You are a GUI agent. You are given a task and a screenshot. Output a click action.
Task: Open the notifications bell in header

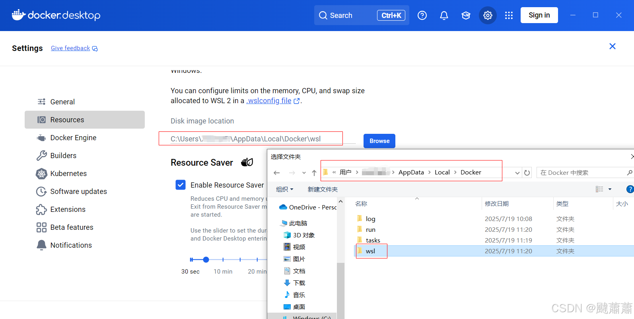444,16
